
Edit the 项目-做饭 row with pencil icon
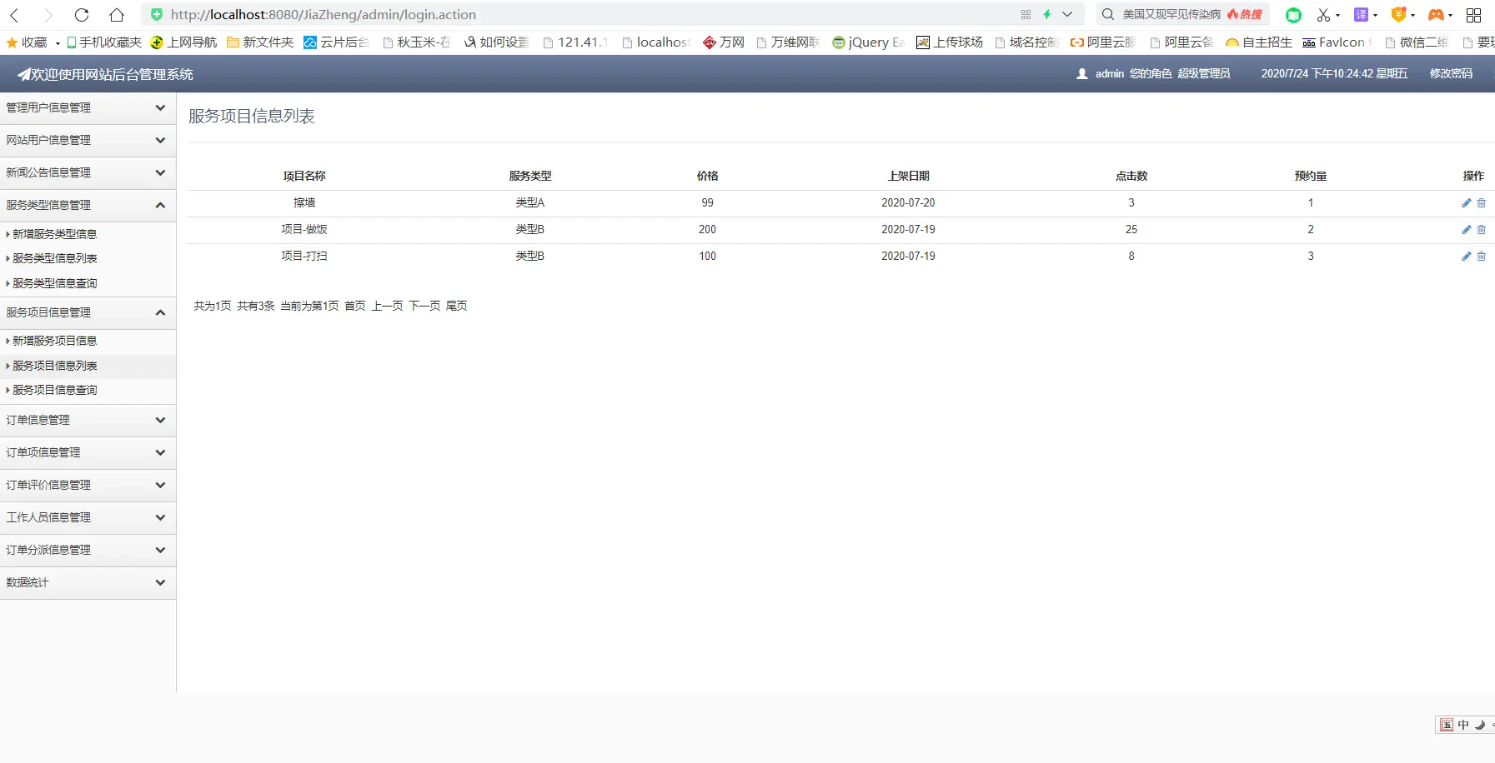click(1467, 230)
